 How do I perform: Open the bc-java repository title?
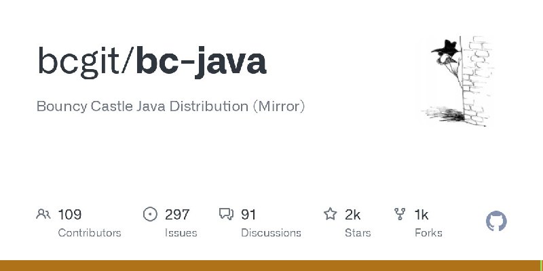[201, 62]
